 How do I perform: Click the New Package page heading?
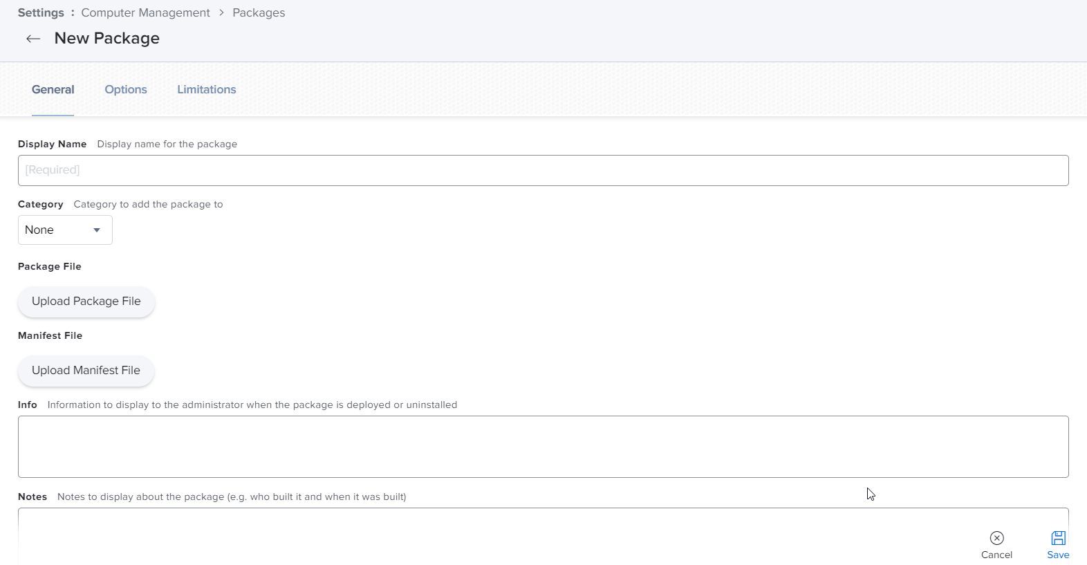coord(107,39)
